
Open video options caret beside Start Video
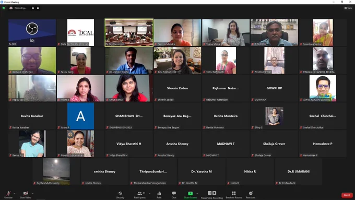click(32, 193)
